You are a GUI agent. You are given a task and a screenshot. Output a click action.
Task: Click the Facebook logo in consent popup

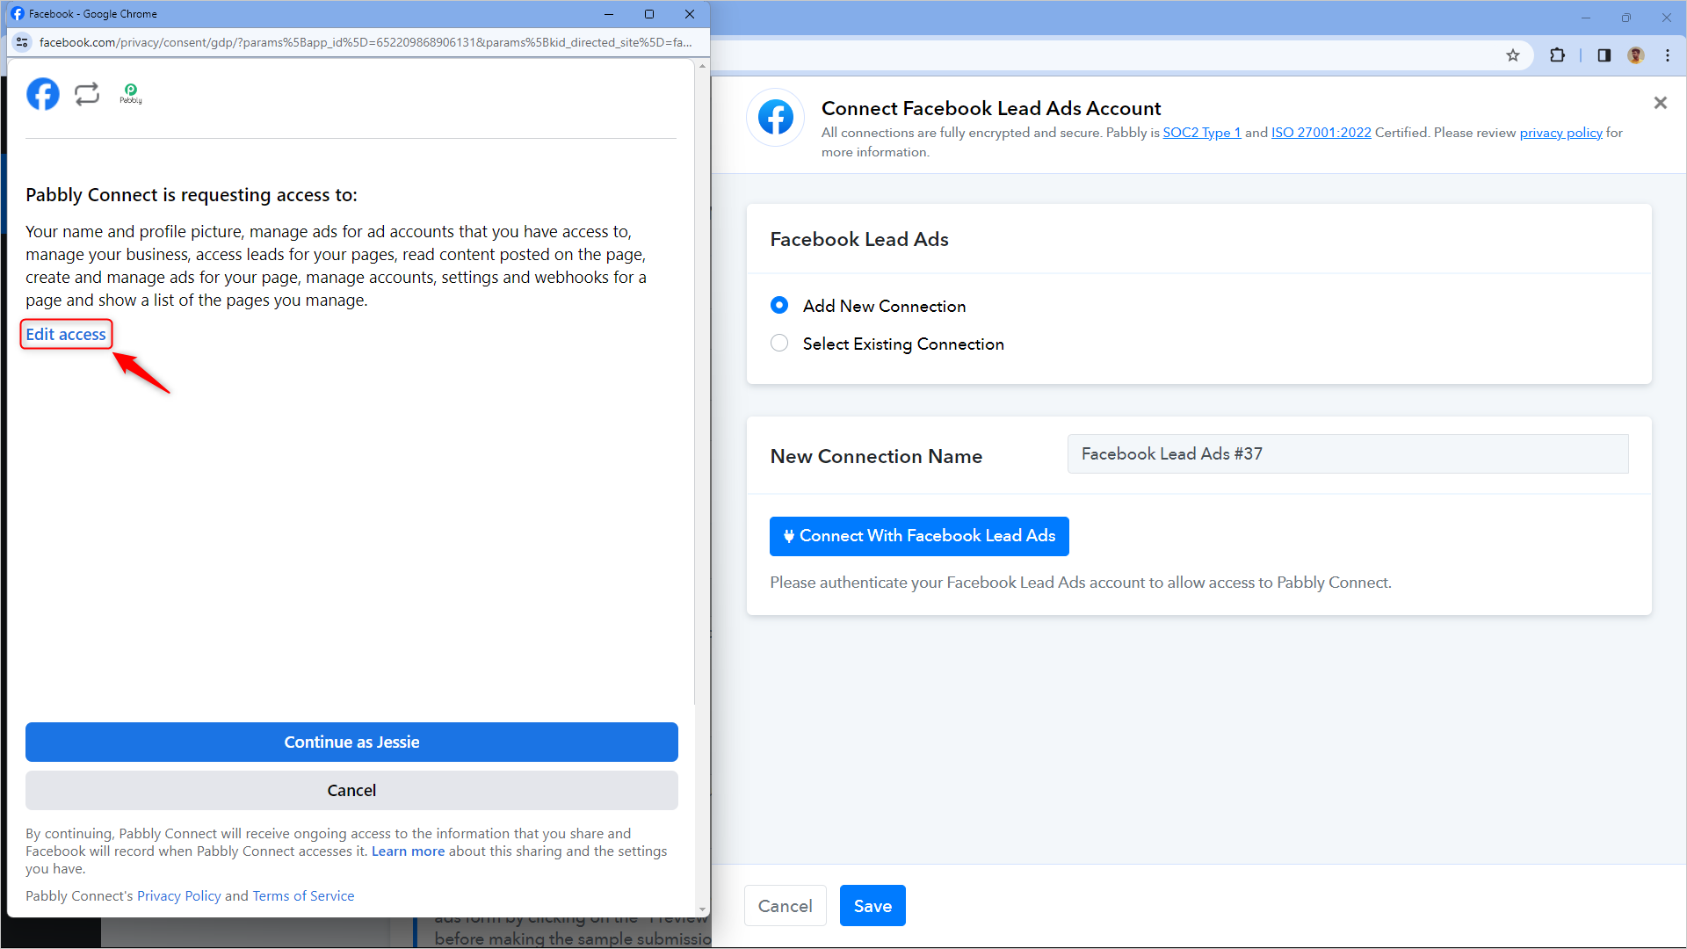[42, 94]
